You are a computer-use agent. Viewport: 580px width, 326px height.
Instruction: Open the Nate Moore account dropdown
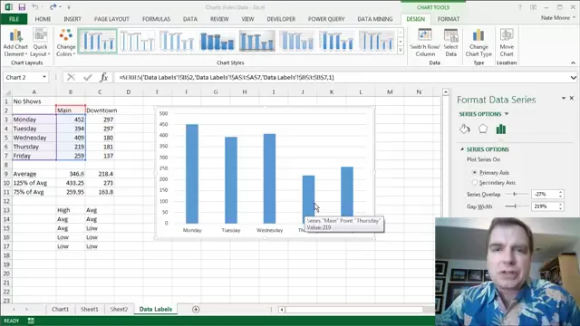(574, 18)
